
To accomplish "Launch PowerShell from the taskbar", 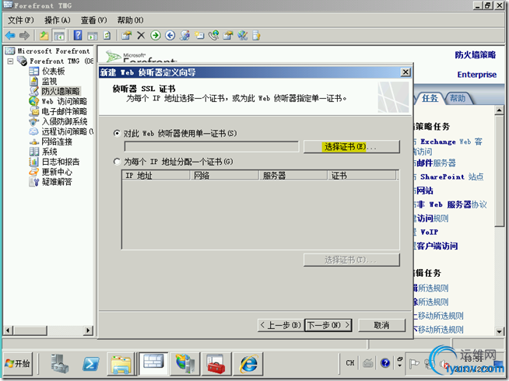I will pos(90,363).
